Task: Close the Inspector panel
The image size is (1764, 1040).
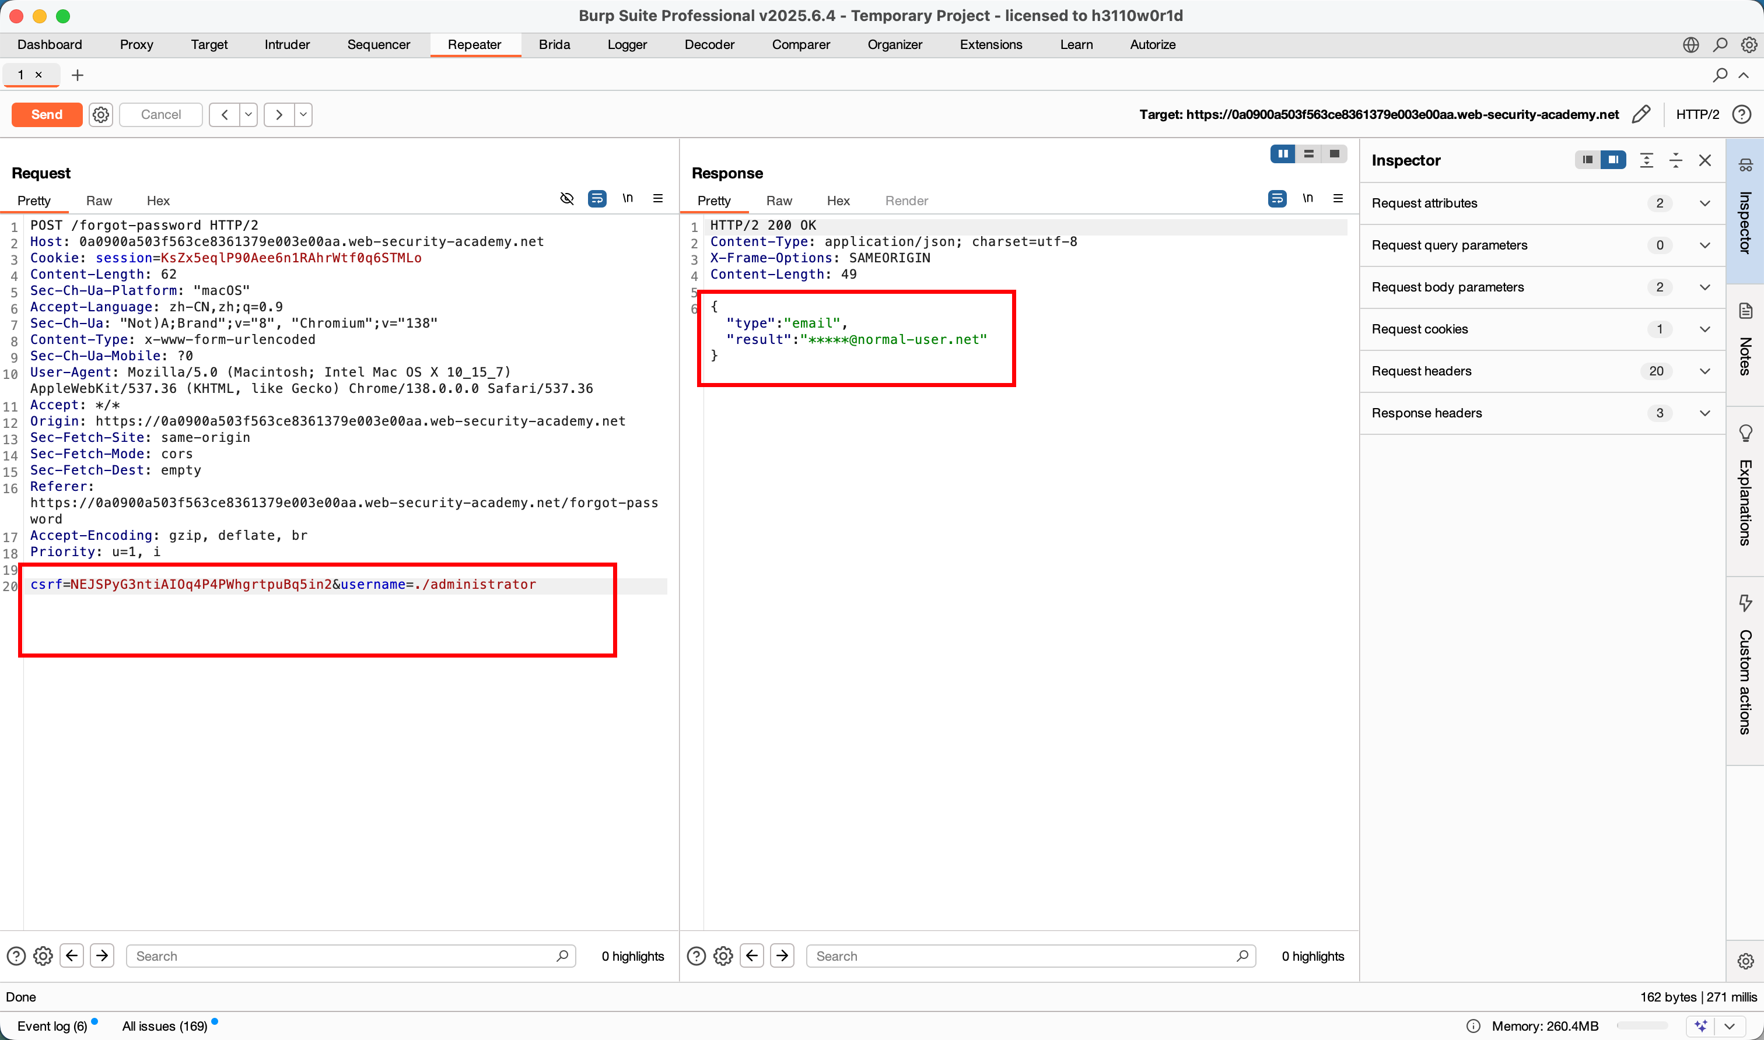Action: [x=1705, y=160]
